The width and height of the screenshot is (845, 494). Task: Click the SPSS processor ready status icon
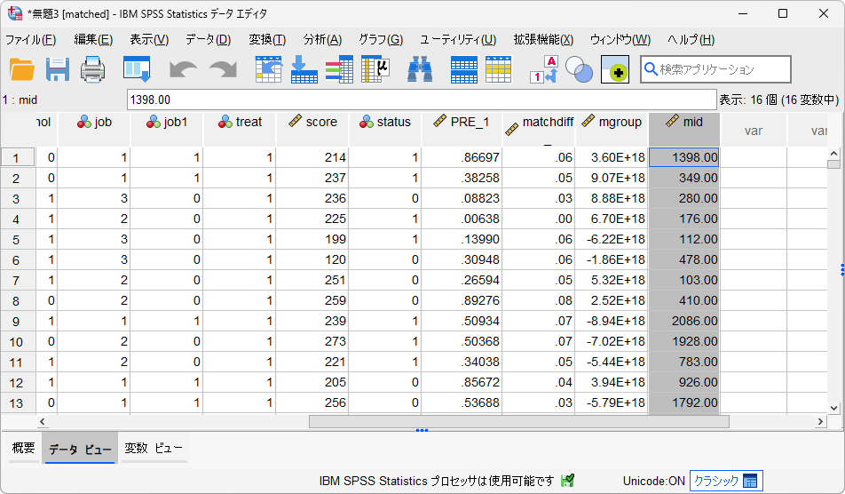tap(567, 481)
